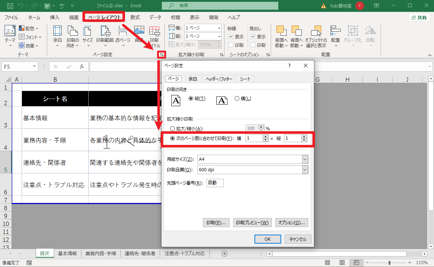
Task: Open the 数式 ribbon tab
Action: click(x=135, y=17)
